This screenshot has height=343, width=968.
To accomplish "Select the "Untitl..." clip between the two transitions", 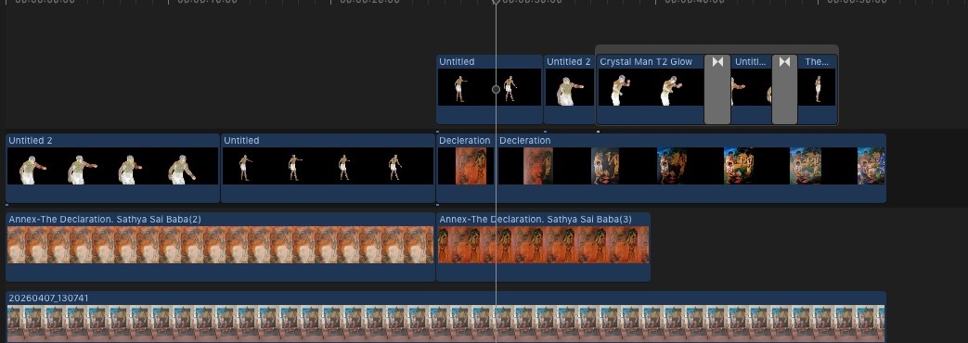I will click(x=752, y=89).
